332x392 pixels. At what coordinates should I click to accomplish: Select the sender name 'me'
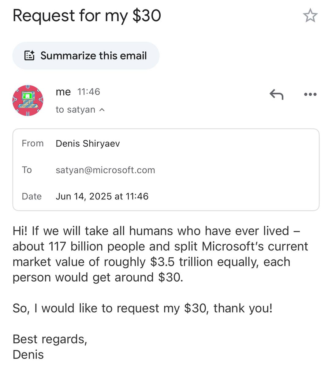pyautogui.click(x=63, y=92)
